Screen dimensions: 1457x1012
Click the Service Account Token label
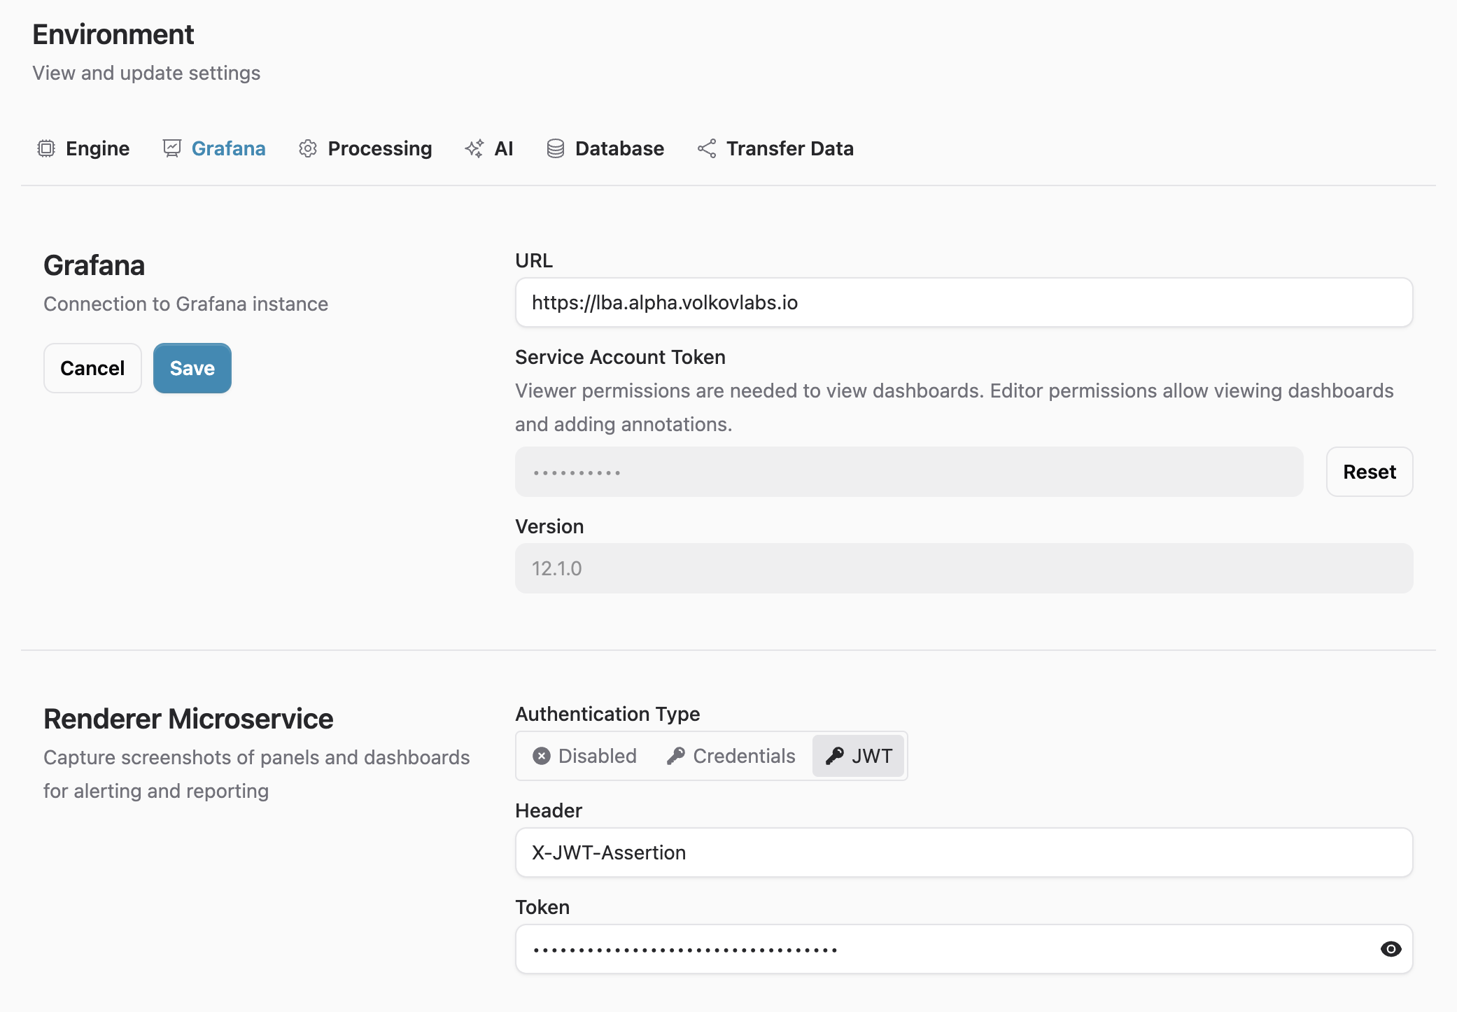coord(620,357)
